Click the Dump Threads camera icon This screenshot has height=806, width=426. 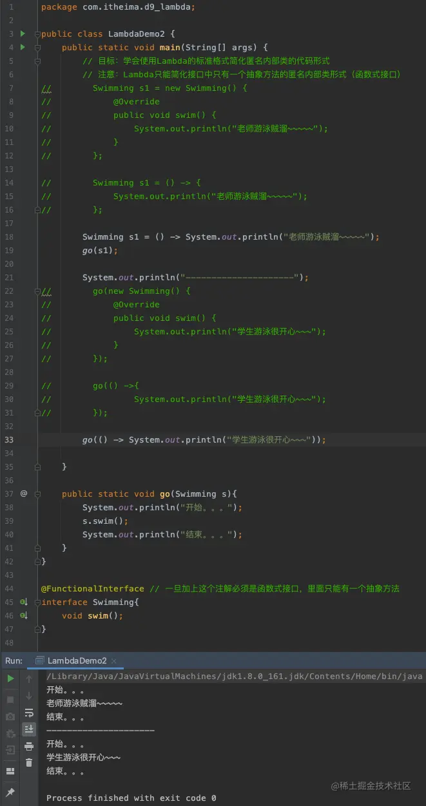tap(10, 716)
